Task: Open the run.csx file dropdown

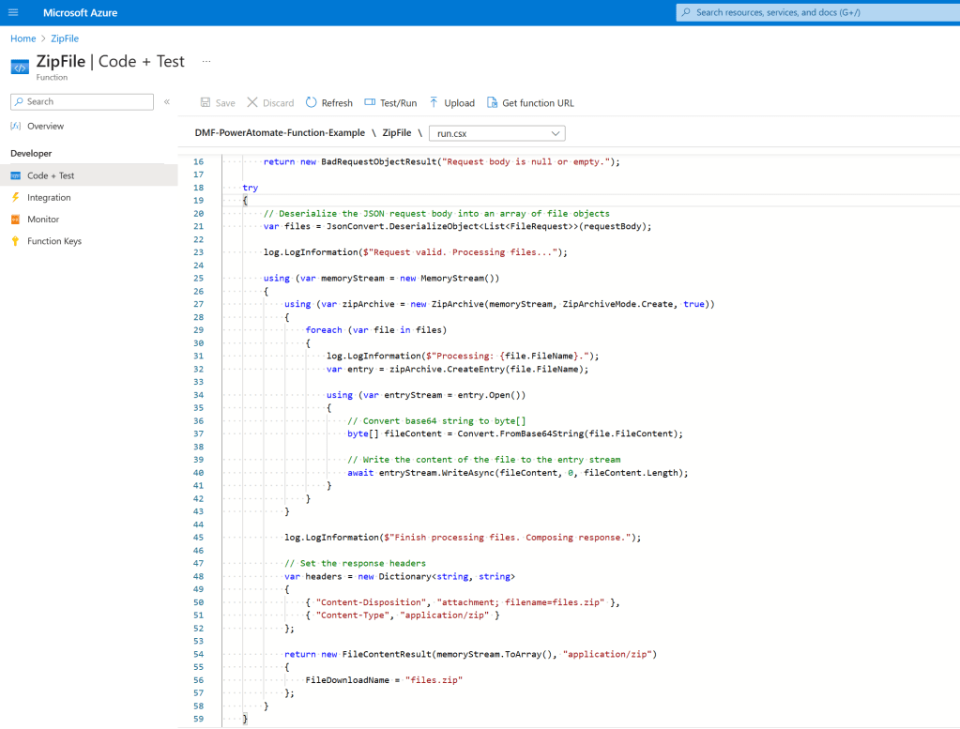Action: (496, 133)
